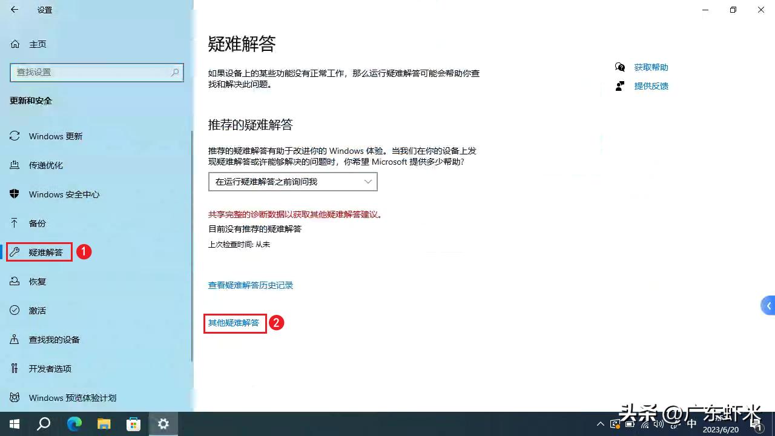Select the 恢复 sidebar icon
Viewport: 775px width, 436px height.
pyautogui.click(x=15, y=281)
